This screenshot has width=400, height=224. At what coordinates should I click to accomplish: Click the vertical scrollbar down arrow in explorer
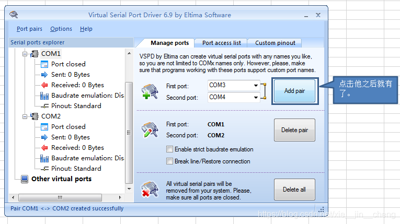(129, 189)
